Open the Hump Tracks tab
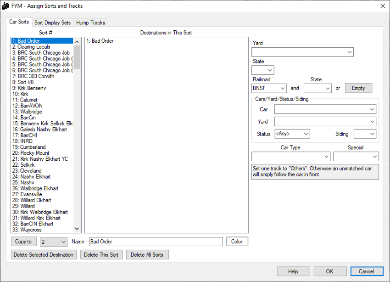390x282 pixels. coord(90,23)
